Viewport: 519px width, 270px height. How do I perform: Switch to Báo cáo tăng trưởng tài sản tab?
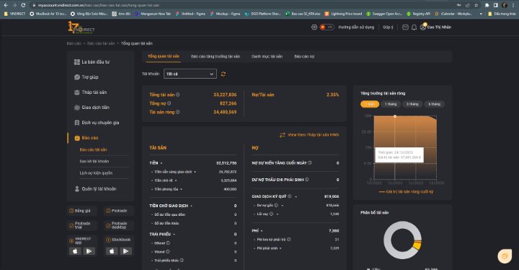(216, 56)
